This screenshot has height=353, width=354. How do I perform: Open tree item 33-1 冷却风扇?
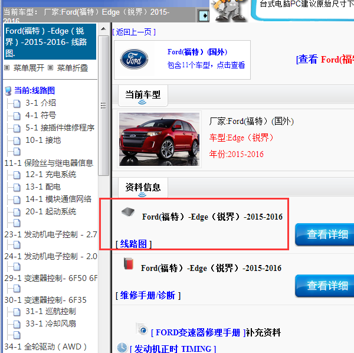pyautogui.click(x=51, y=324)
